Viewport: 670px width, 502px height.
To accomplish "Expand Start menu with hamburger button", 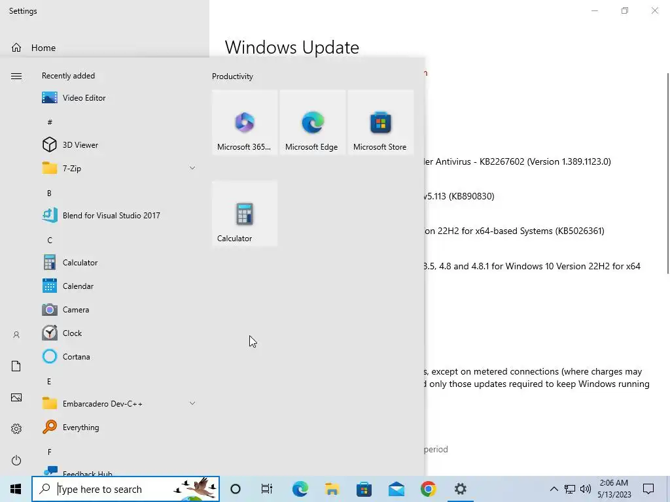I will pos(16,76).
